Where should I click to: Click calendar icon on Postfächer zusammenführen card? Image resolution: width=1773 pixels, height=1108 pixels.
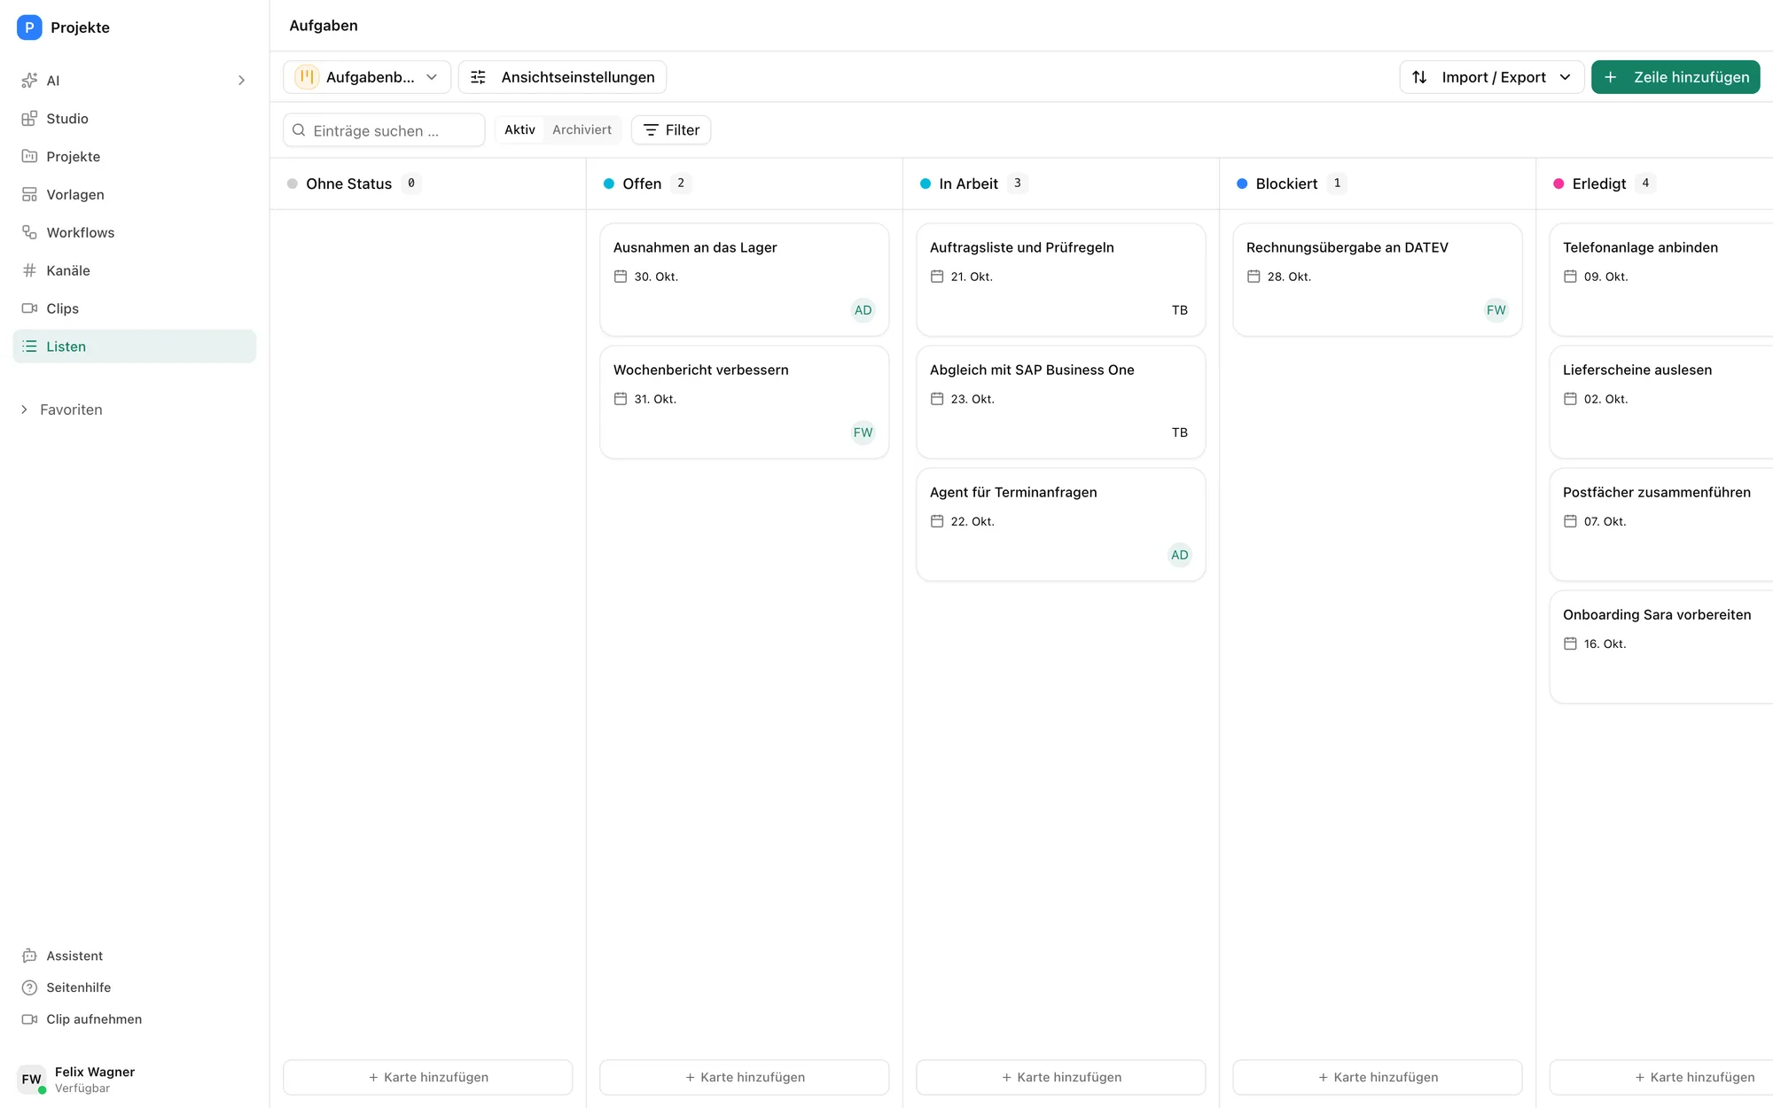click(1570, 521)
